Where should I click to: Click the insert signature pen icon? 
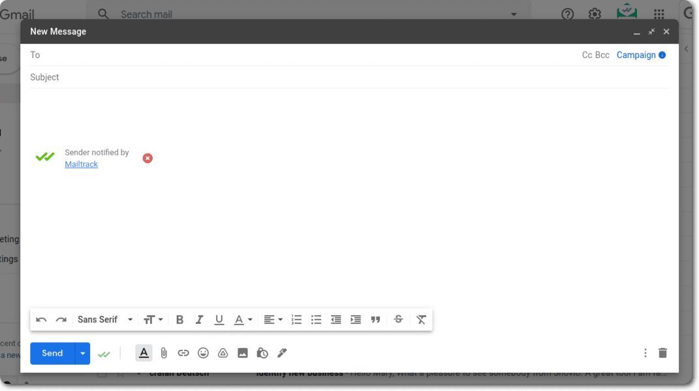pyautogui.click(x=282, y=353)
